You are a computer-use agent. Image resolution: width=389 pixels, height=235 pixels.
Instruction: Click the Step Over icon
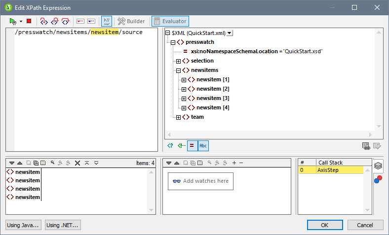pyautogui.click(x=55, y=21)
